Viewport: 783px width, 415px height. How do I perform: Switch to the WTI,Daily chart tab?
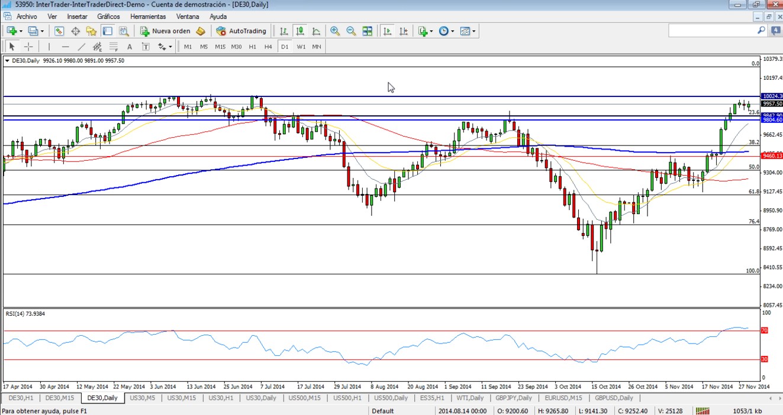tap(471, 398)
